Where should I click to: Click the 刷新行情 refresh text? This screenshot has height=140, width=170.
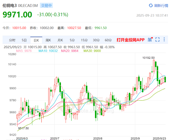click(161, 5)
